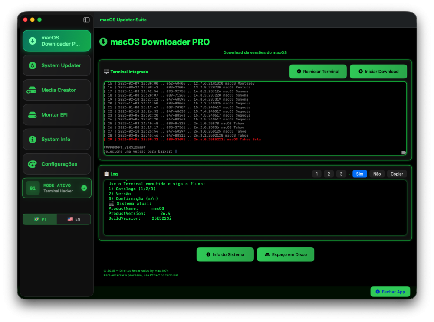
Task: Send catalog option 3
Action: click(341, 174)
